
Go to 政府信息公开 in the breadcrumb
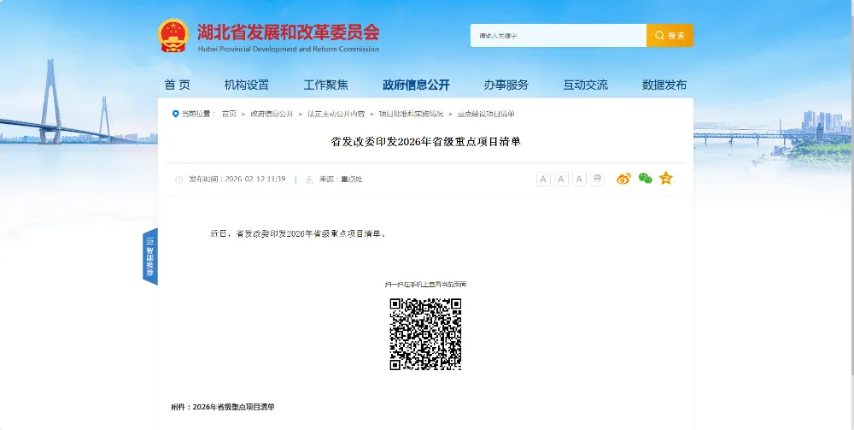tap(272, 114)
